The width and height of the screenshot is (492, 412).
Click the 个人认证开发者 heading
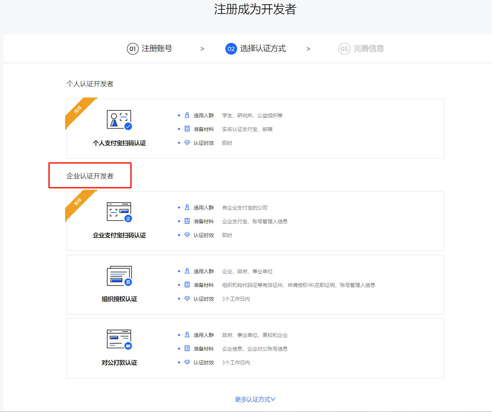pyautogui.click(x=90, y=84)
